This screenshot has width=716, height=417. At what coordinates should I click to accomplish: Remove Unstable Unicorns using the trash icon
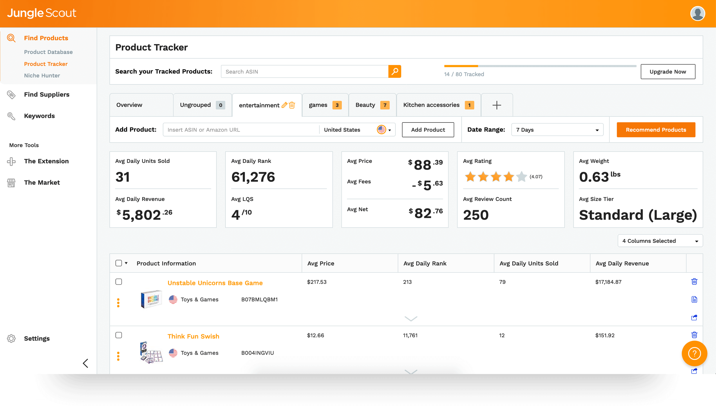click(694, 281)
